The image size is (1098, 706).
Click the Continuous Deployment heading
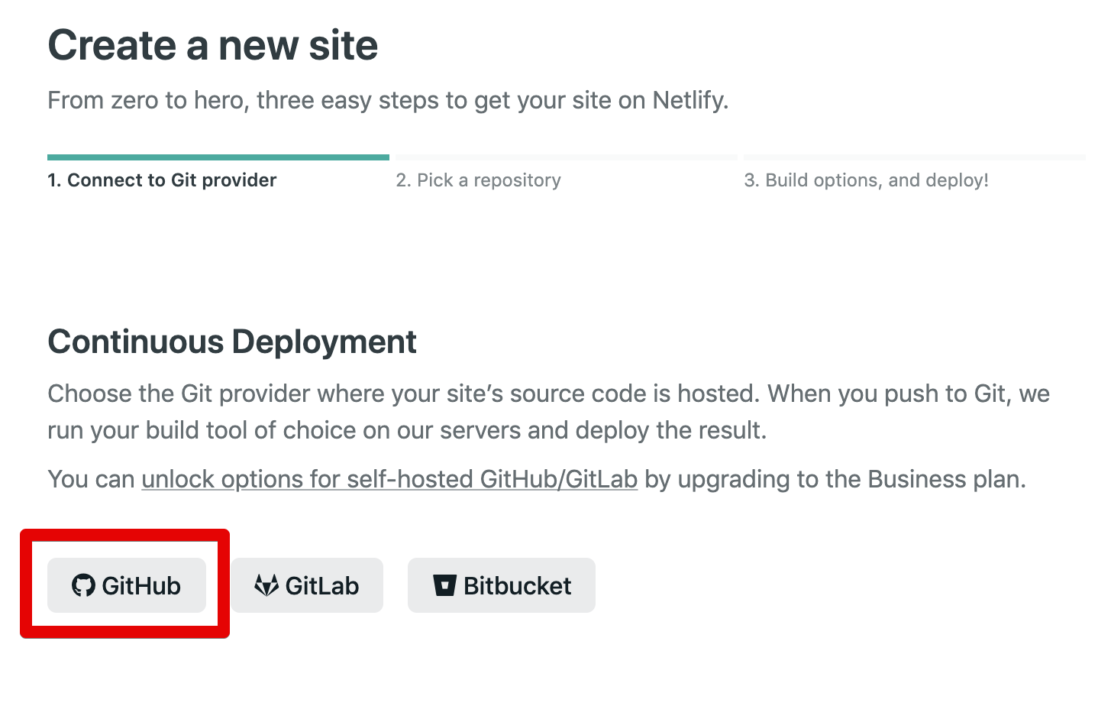(x=232, y=342)
